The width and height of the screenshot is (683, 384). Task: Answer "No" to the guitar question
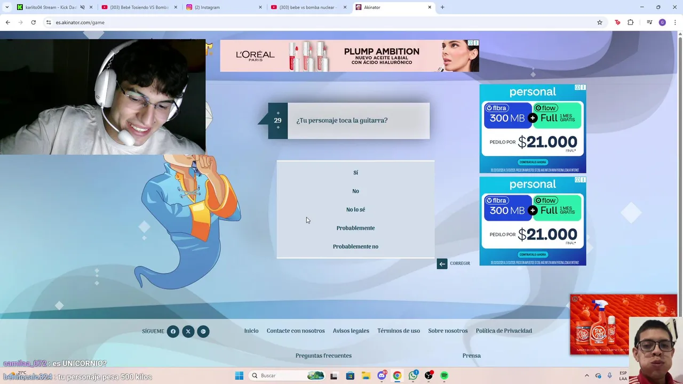point(355,191)
